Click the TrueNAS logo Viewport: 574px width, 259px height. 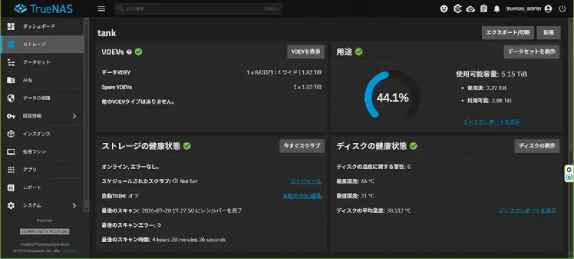(43, 9)
